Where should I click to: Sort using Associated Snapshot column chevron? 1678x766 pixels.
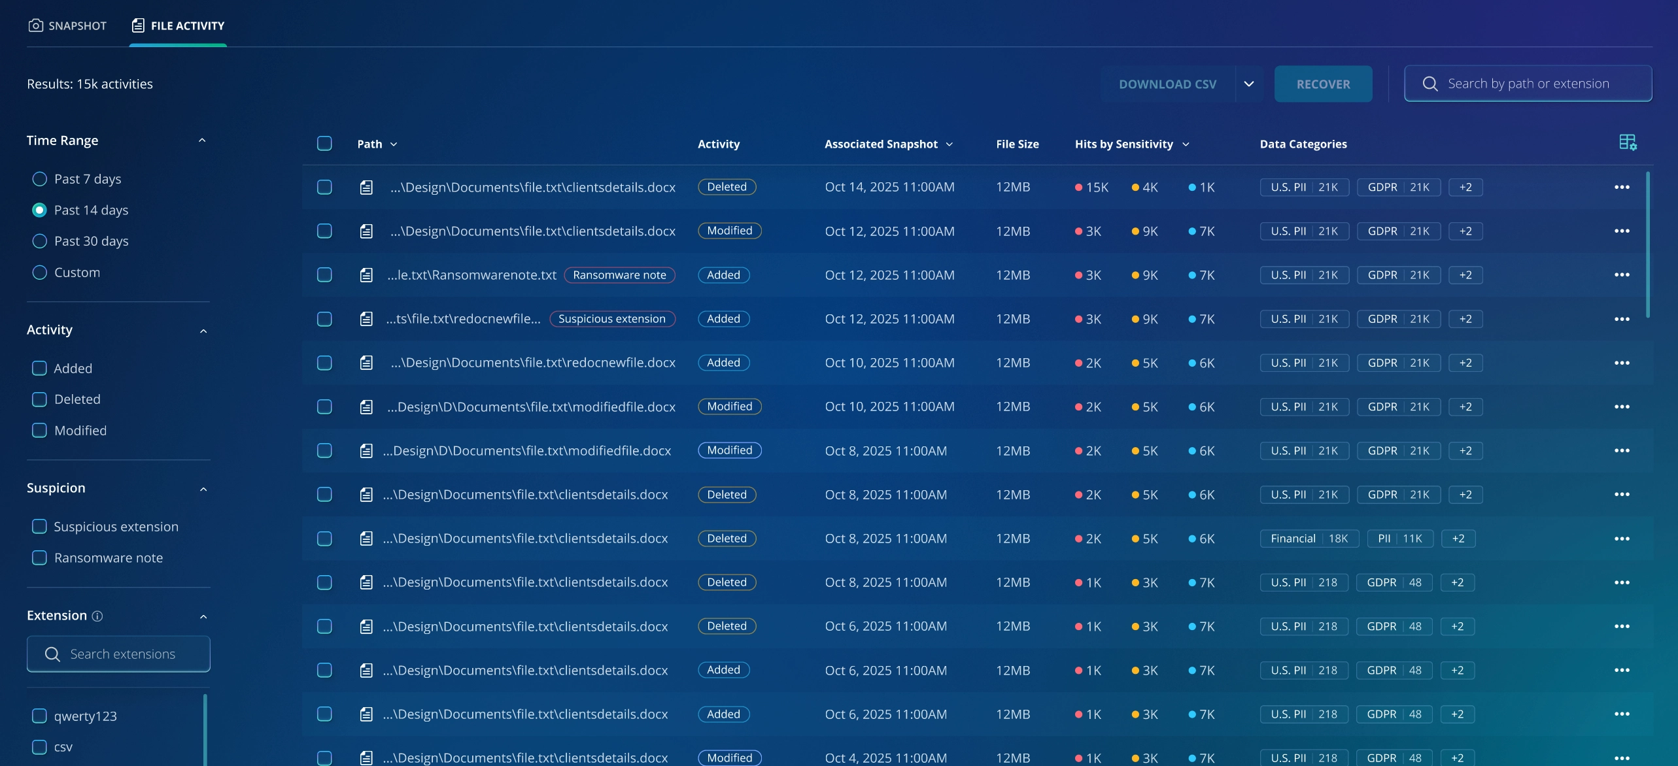tap(950, 144)
